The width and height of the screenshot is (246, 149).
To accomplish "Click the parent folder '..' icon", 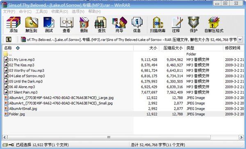I will pos(6,54).
